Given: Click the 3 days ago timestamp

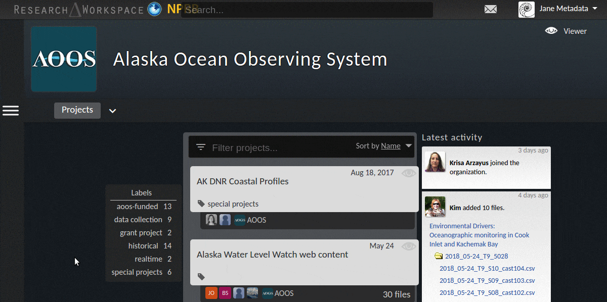Looking at the screenshot, I should pyautogui.click(x=533, y=150).
